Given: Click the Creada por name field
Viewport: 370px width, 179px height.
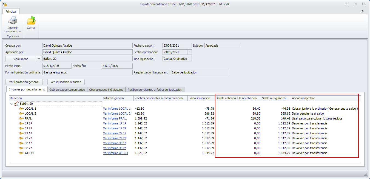Looking at the screenshot, I should [x=87, y=46].
